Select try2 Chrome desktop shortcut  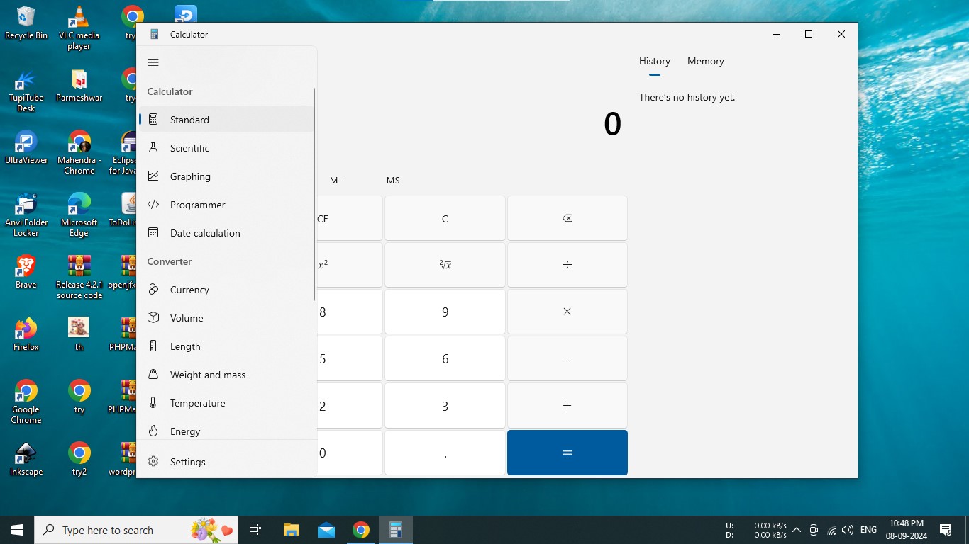coord(79,459)
